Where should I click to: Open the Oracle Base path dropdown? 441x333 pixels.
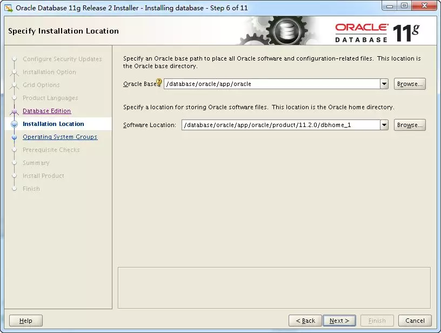[384, 84]
